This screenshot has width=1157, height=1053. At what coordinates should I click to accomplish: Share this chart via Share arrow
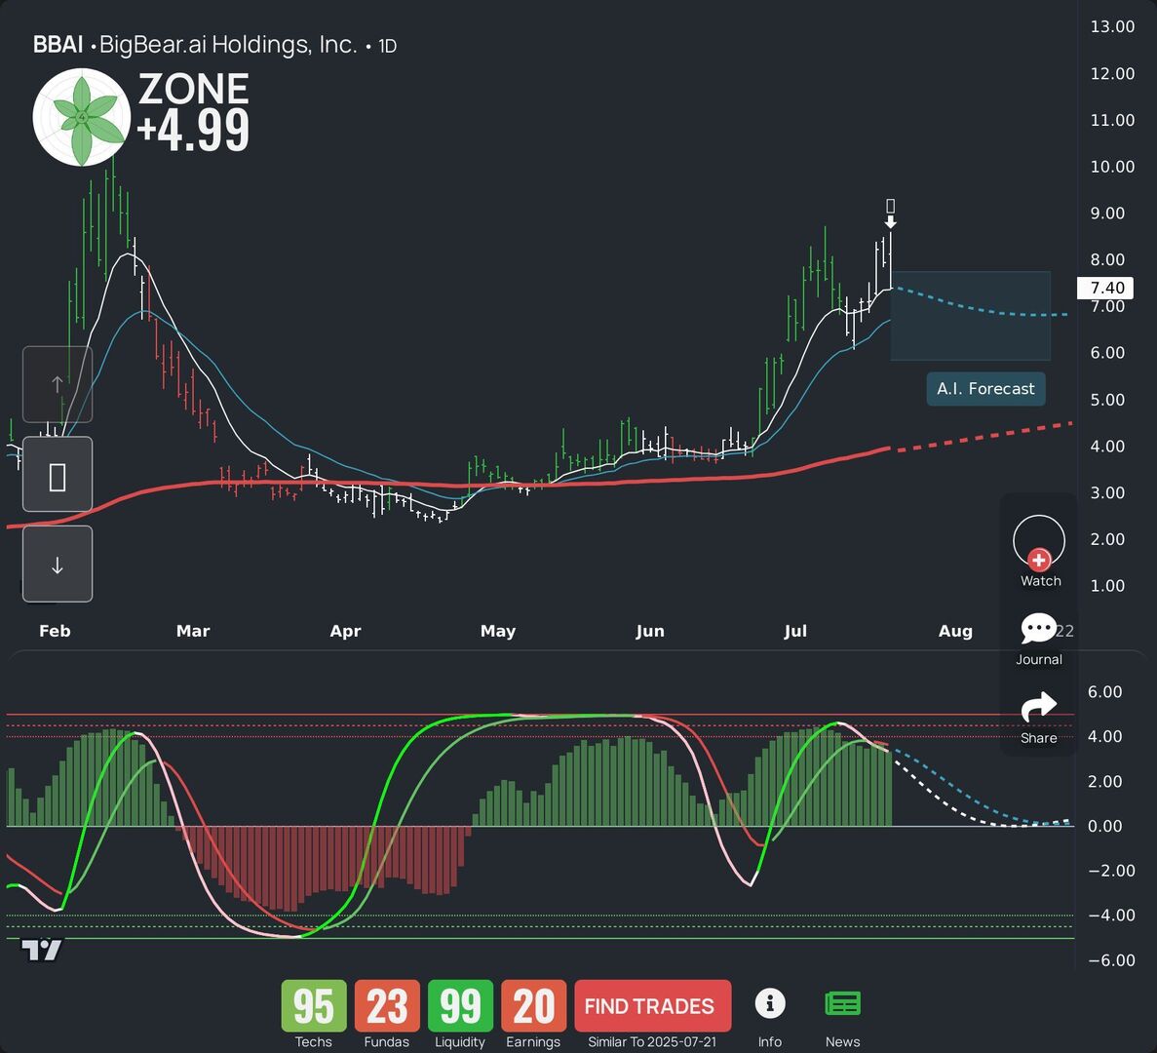(x=1038, y=707)
